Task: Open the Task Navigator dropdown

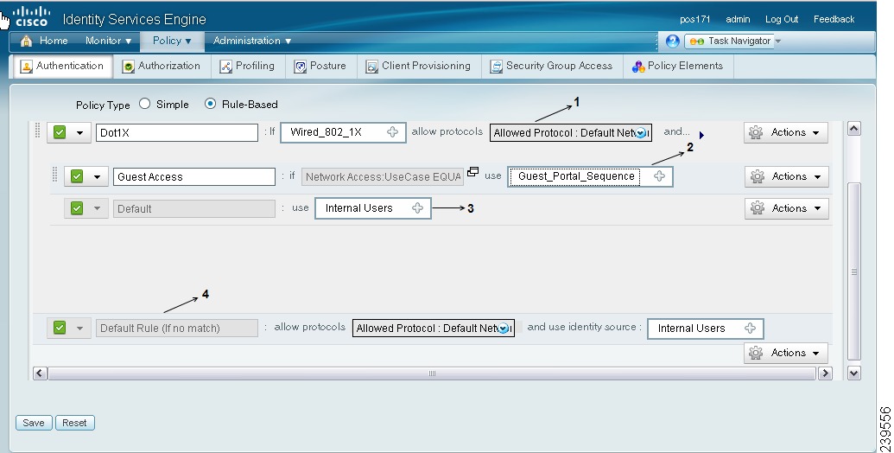Action: point(778,41)
